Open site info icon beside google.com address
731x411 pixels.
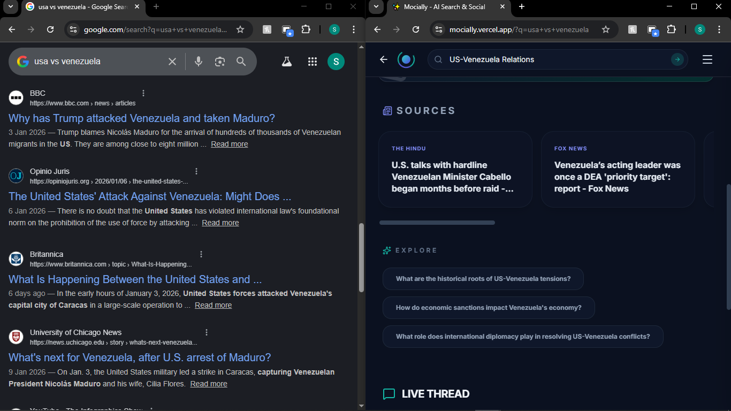pyautogui.click(x=73, y=29)
